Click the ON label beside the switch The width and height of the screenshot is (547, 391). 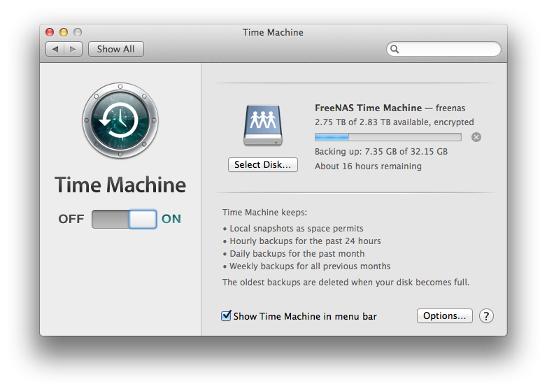(x=171, y=219)
